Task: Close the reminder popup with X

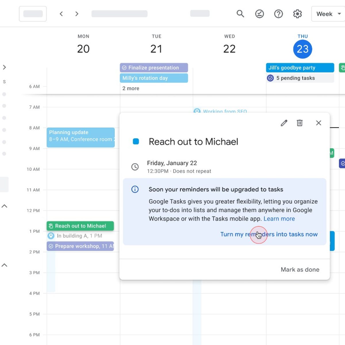Action: (x=319, y=123)
